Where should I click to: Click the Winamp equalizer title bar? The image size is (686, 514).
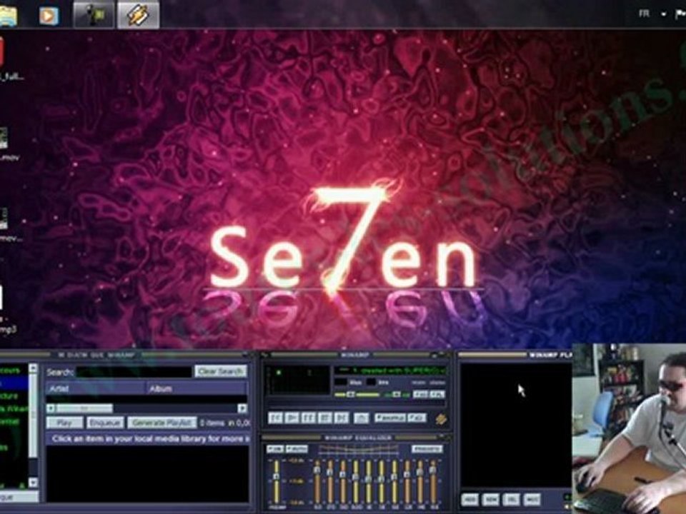357,437
